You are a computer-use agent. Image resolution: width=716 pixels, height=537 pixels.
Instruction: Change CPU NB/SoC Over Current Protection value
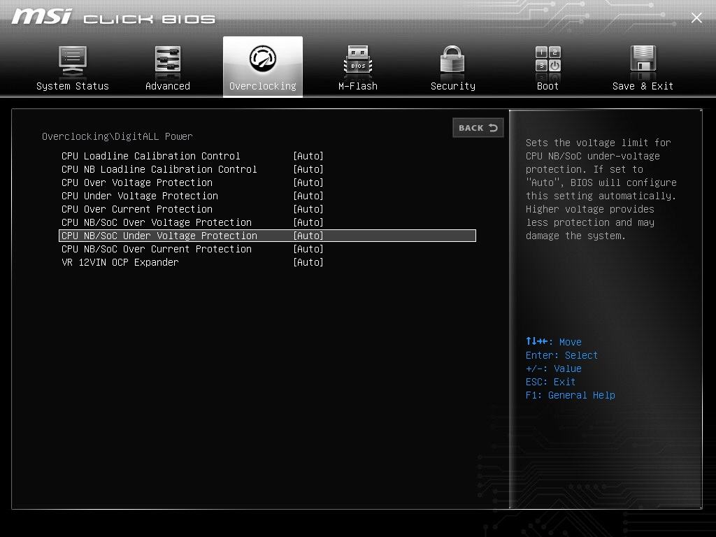click(308, 249)
